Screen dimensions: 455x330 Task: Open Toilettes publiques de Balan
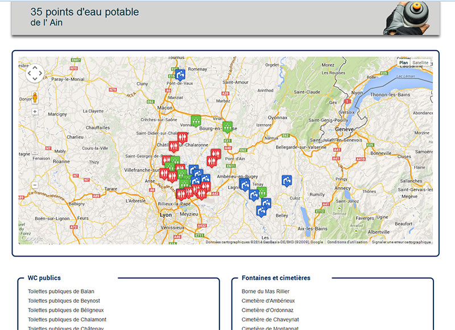tap(61, 291)
